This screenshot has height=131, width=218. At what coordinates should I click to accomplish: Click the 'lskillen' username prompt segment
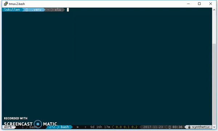pyautogui.click(x=12, y=10)
